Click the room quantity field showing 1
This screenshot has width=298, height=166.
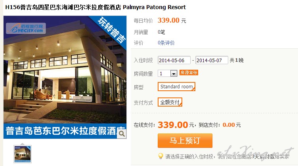pyautogui.click(x=168, y=73)
